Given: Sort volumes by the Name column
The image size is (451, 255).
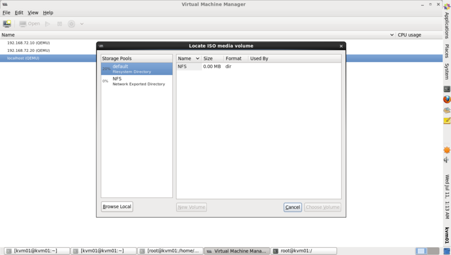Looking at the screenshot, I should (188, 59).
